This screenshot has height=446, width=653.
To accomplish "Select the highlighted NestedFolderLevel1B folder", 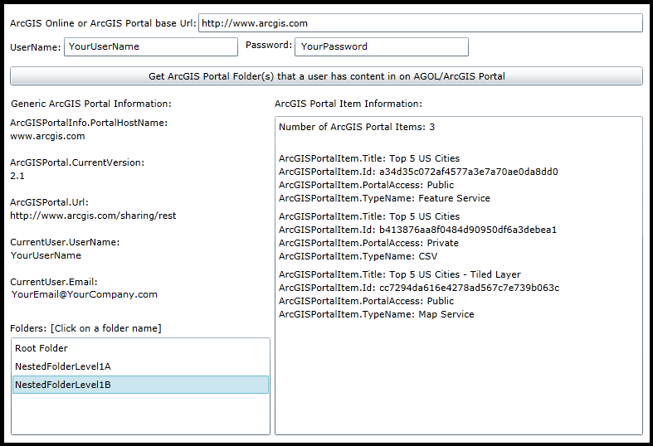I will click(x=140, y=385).
